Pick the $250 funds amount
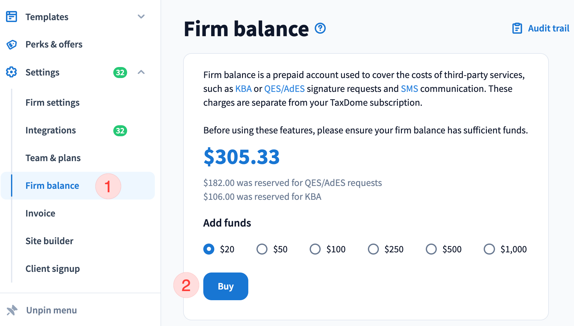This screenshot has height=326, width=574. [373, 249]
